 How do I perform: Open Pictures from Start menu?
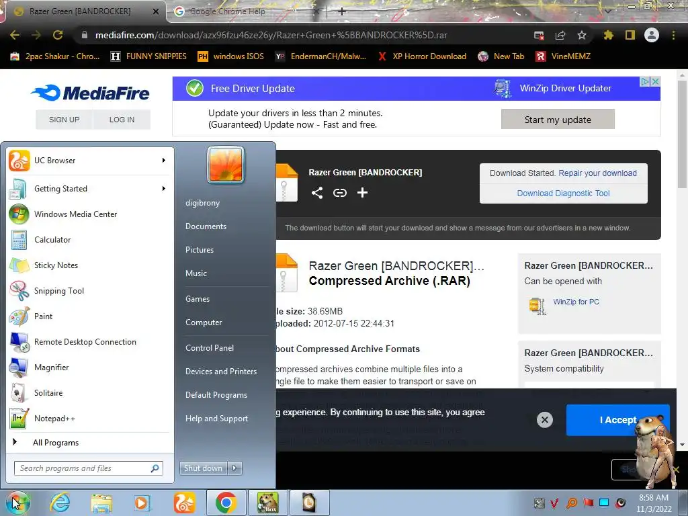(200, 250)
